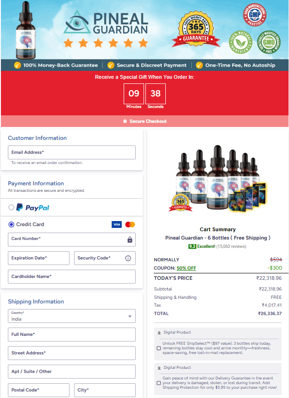Click the checkmark beside 100% Money-Back Guarantee
The height and width of the screenshot is (398, 289).
17,65
